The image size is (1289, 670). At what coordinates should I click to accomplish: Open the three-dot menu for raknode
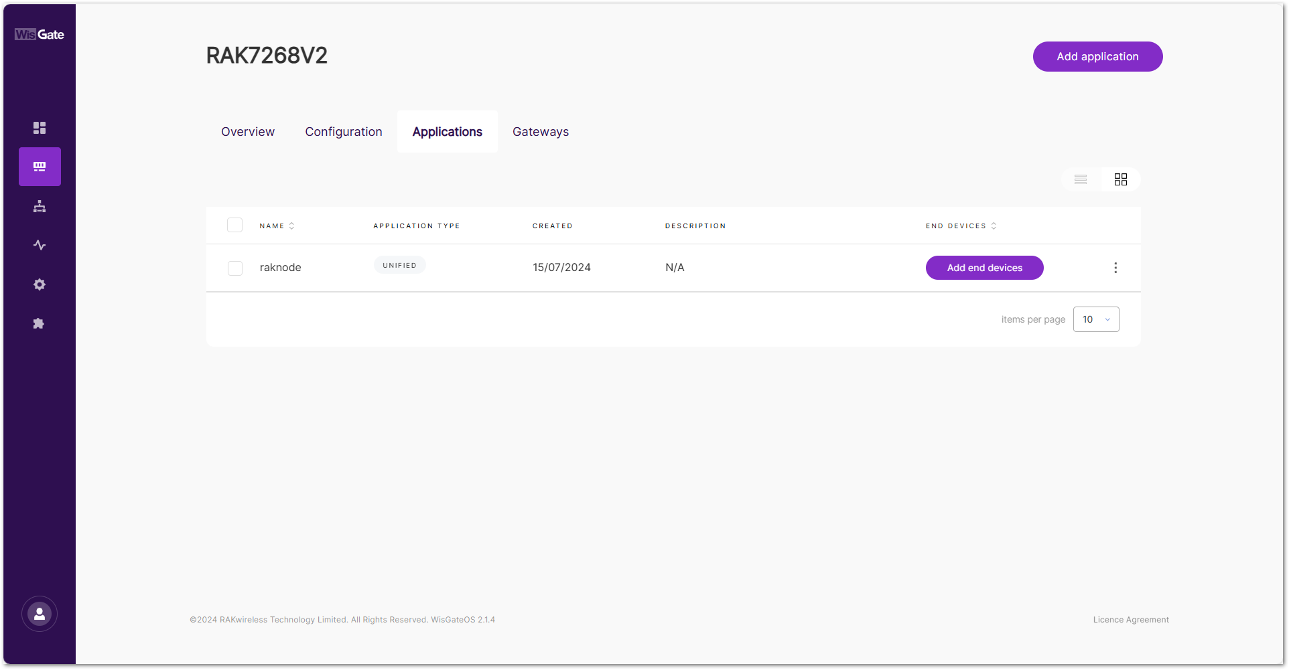tap(1115, 268)
